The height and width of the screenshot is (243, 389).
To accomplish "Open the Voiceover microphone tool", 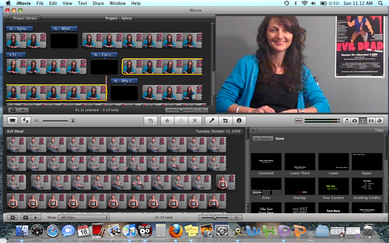I will coord(212,121).
